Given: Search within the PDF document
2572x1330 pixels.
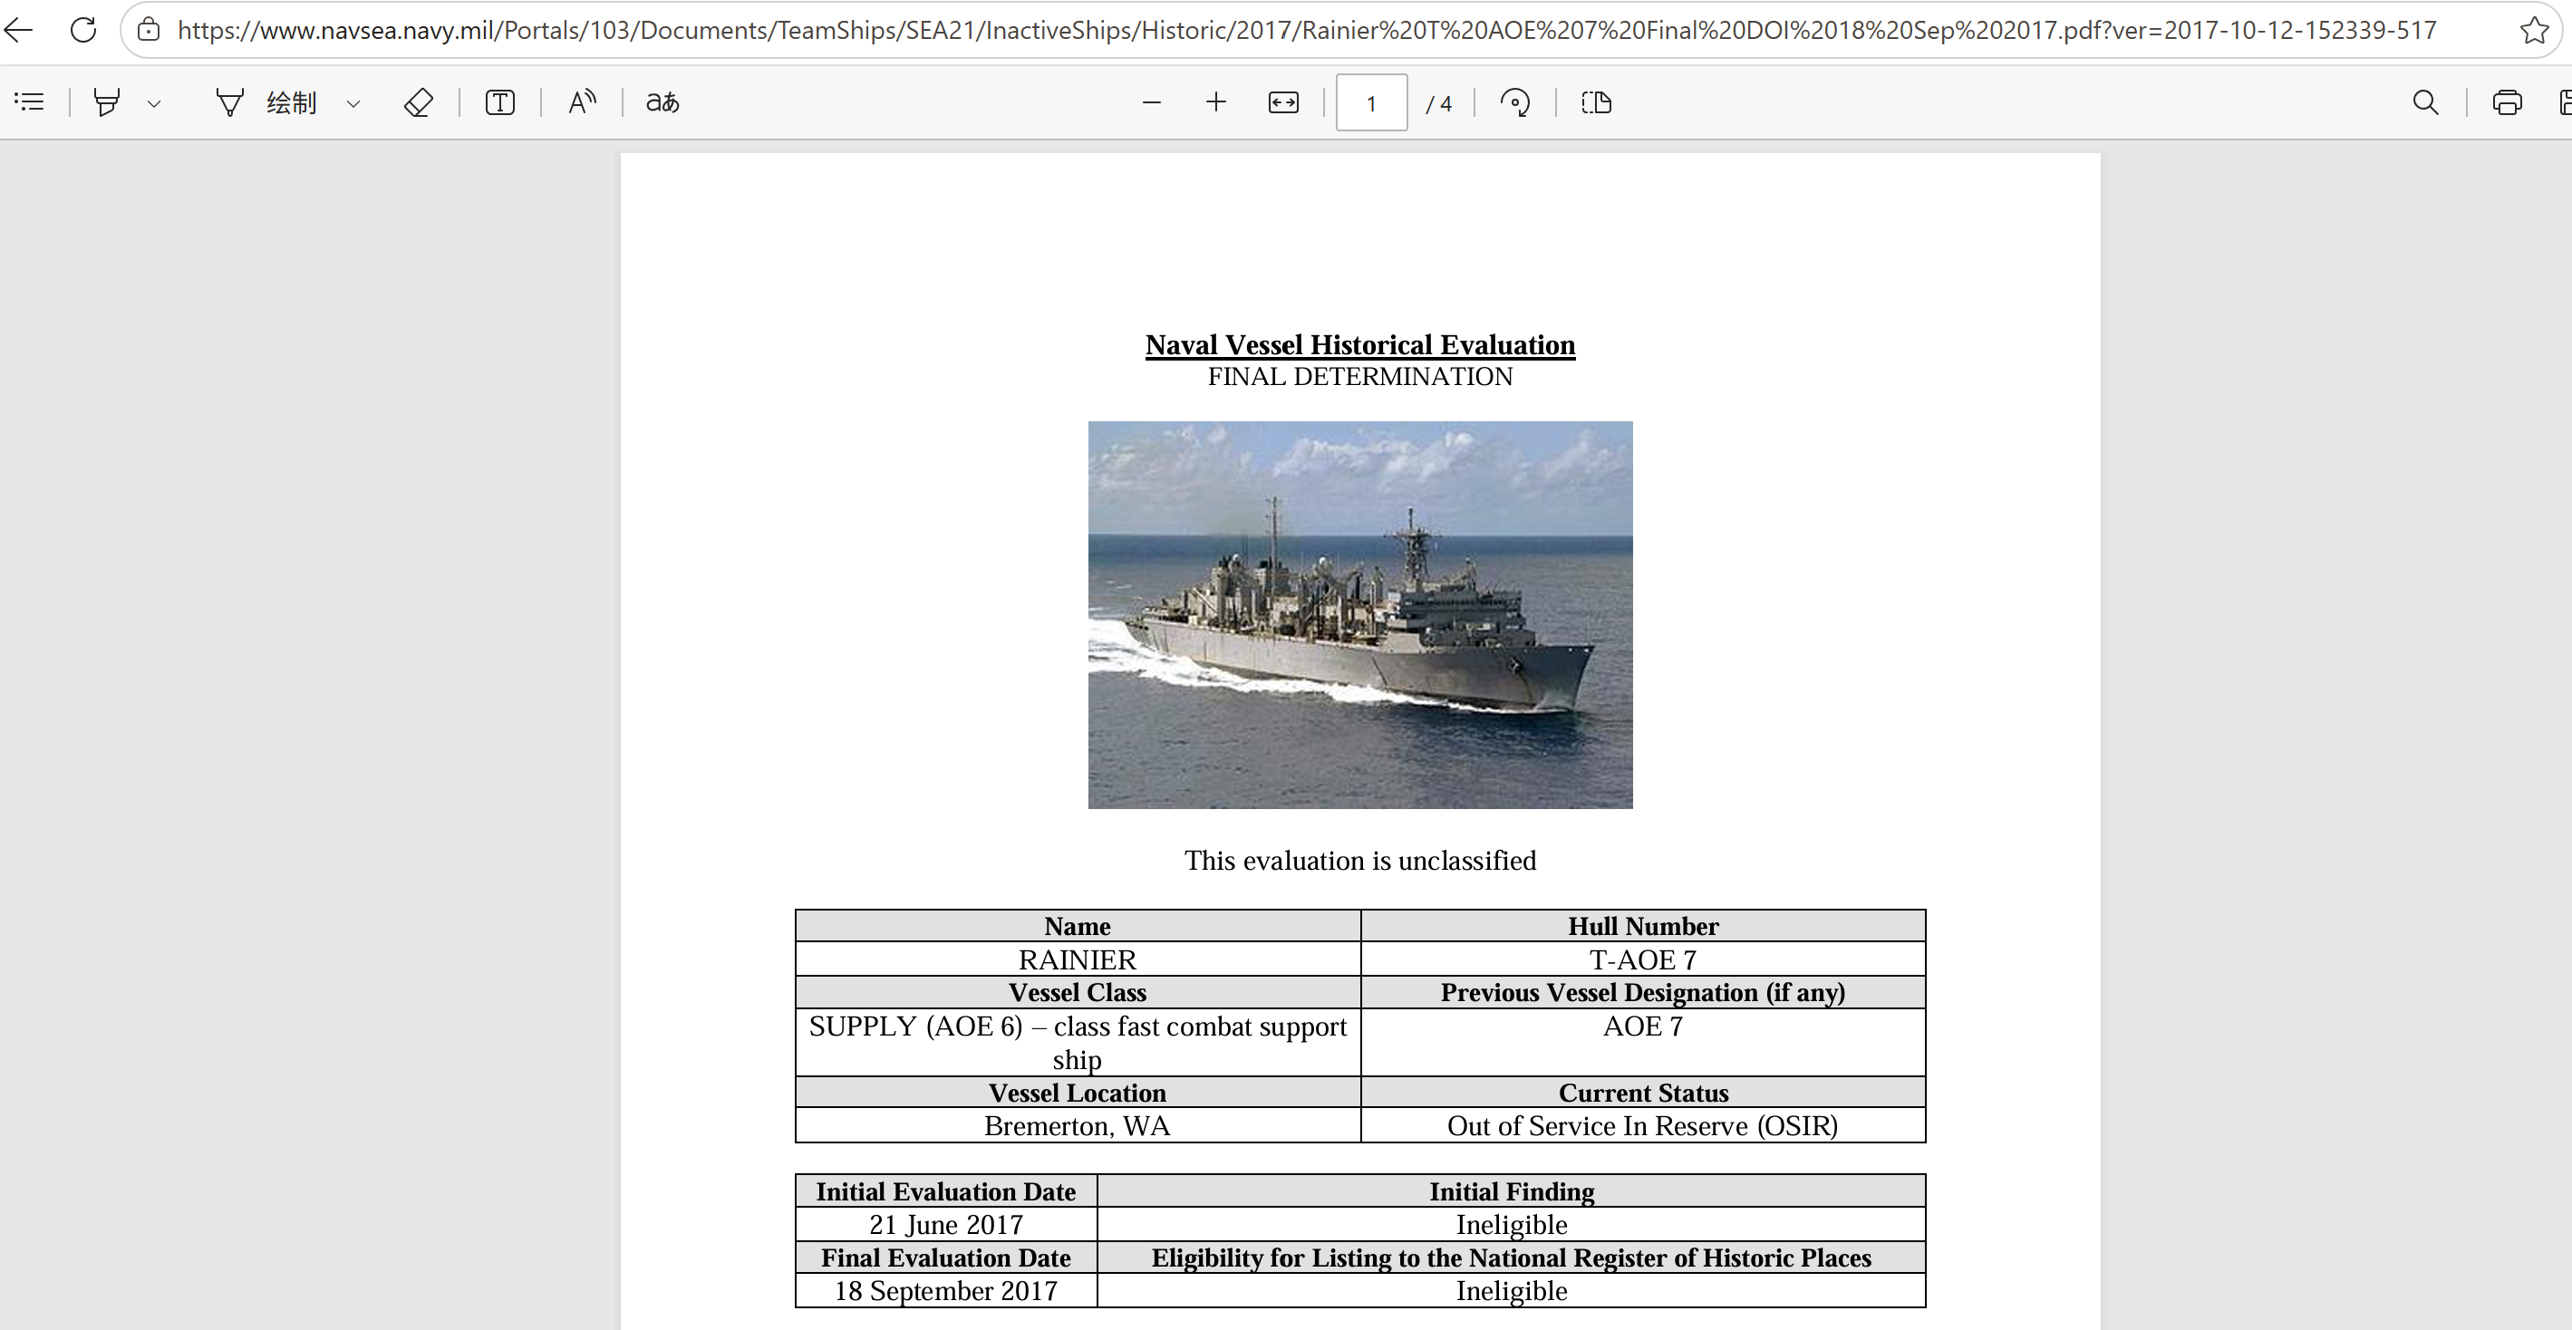Looking at the screenshot, I should tap(2425, 101).
